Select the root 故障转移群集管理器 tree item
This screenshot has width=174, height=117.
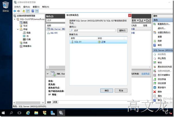point(26,16)
